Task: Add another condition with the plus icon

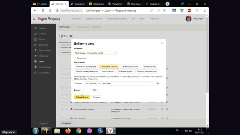Action: pyautogui.click(x=157, y=83)
